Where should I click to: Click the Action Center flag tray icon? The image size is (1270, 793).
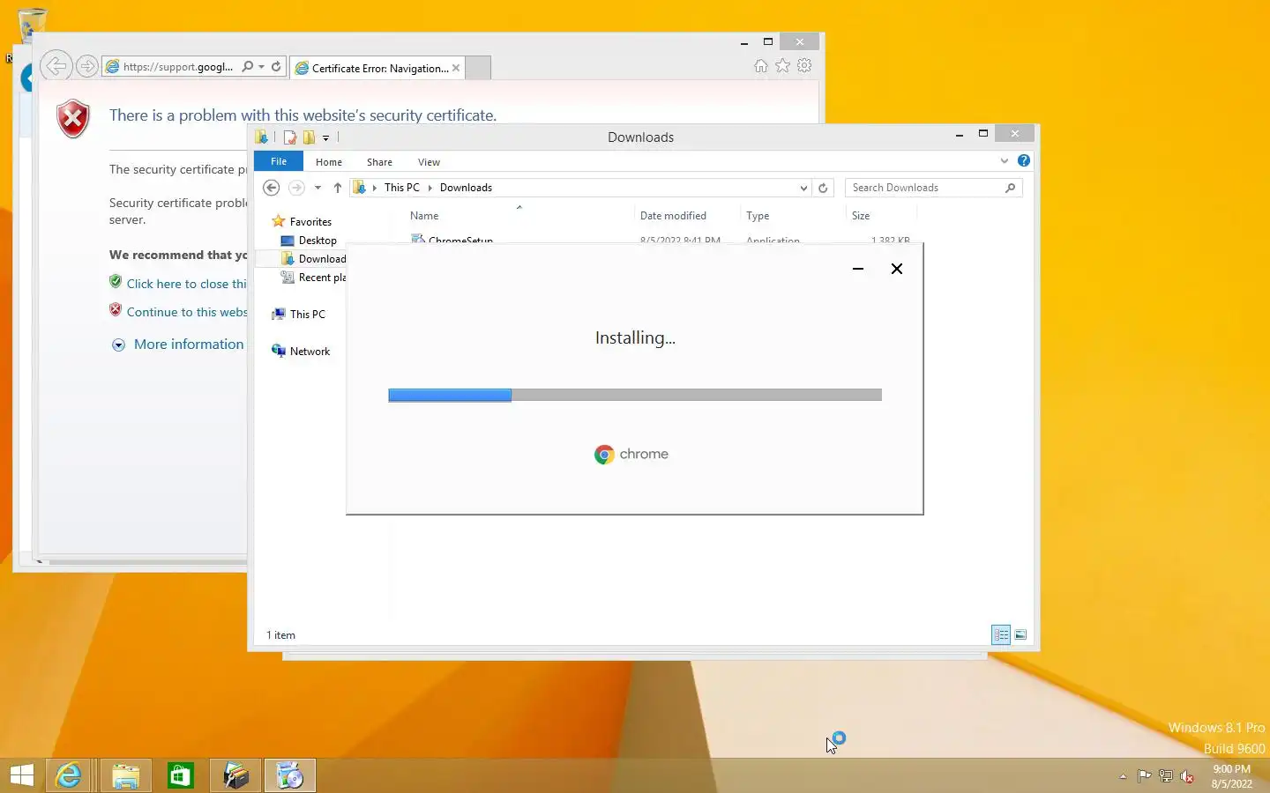(x=1144, y=776)
